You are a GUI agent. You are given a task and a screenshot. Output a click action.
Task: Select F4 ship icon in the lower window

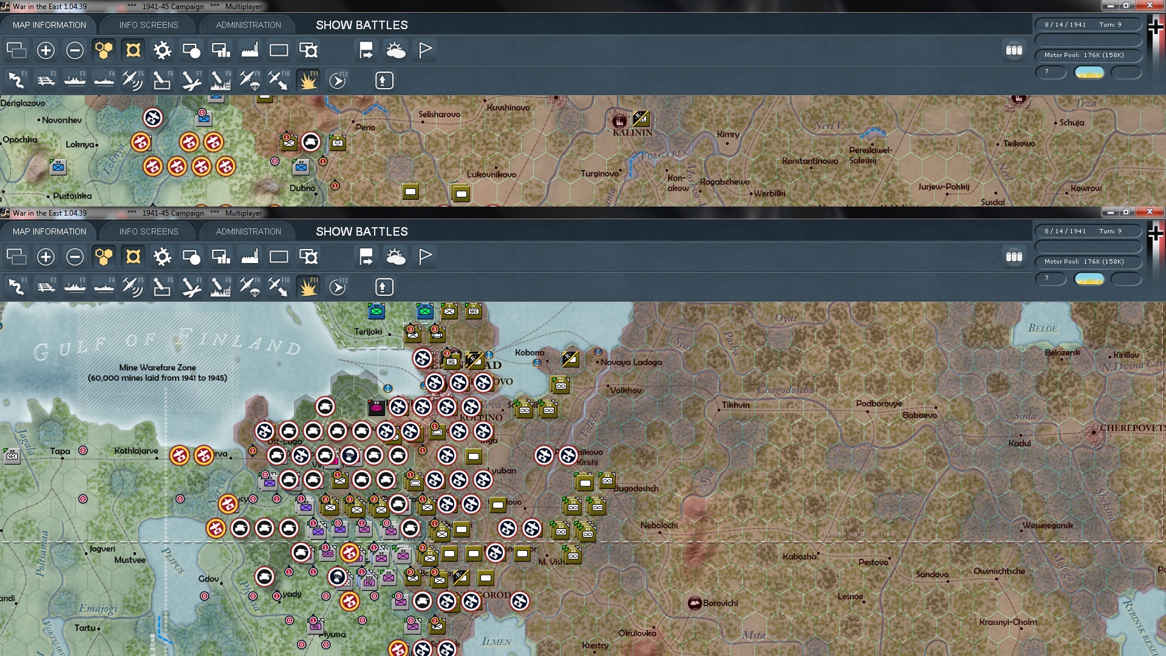pos(104,287)
